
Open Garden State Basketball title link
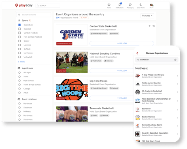tap(103, 26)
